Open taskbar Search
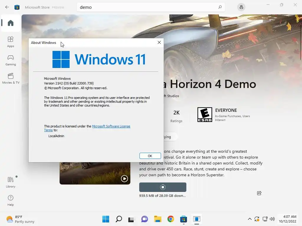 click(x=119, y=219)
